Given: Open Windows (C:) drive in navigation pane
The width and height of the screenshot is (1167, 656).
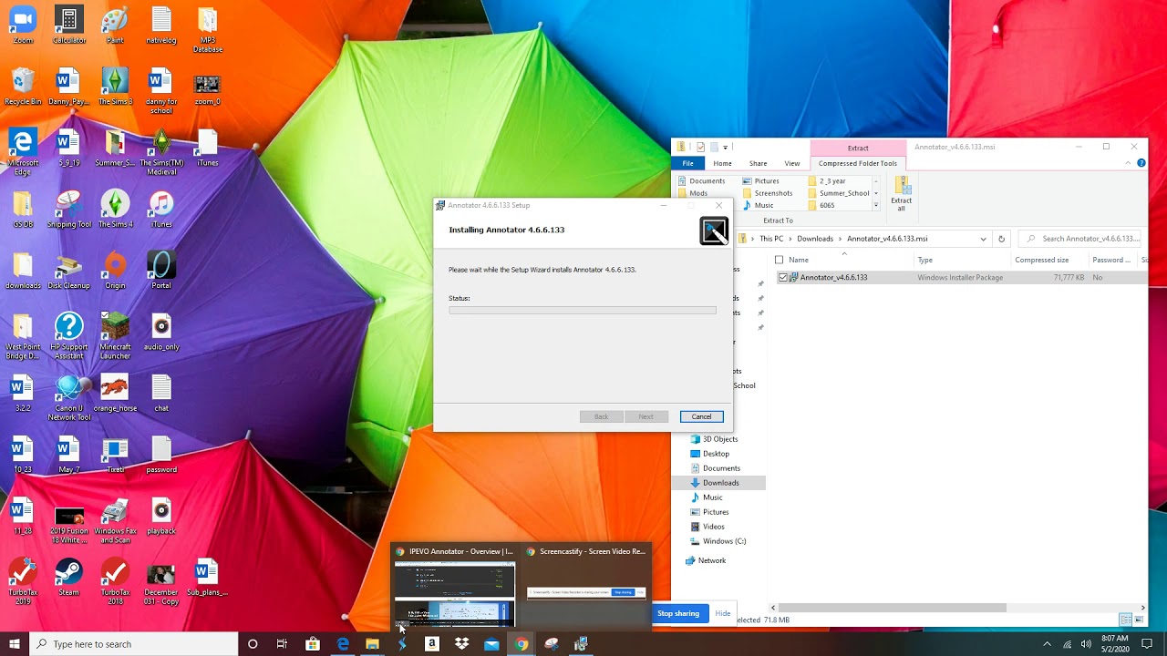Looking at the screenshot, I should coord(724,541).
